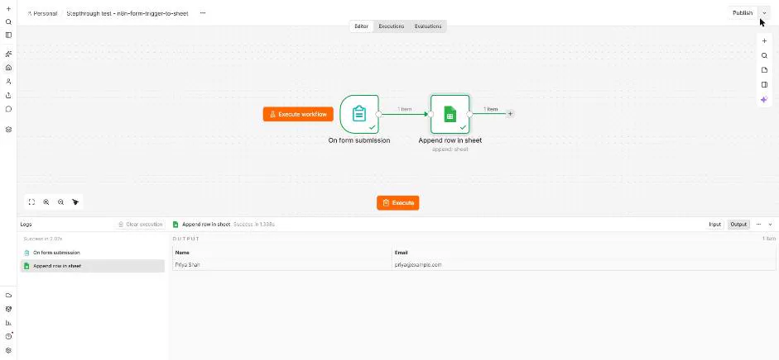Open the side panel icon on canvas toolbar

point(765,85)
